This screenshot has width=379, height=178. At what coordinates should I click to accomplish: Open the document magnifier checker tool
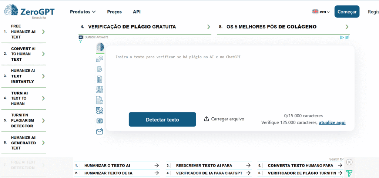coord(100,69)
